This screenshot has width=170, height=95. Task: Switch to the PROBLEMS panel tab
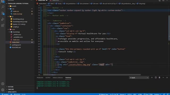40,78
